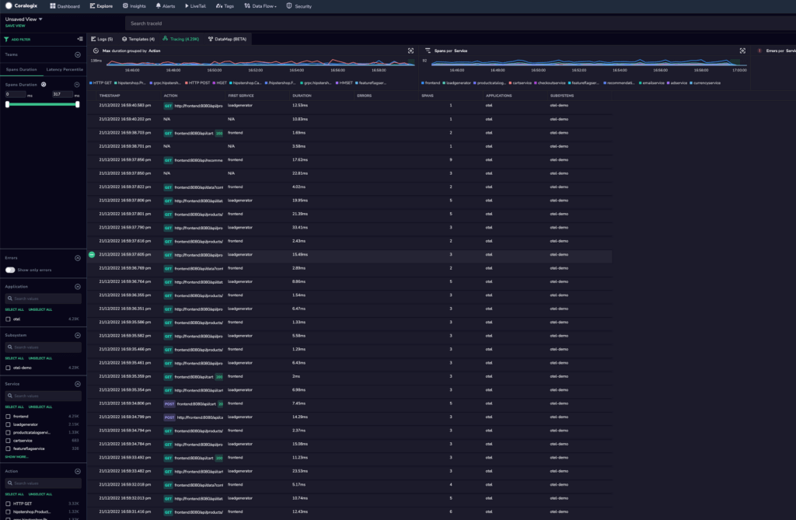This screenshot has width=796, height=520.
Task: Check the productcatalogservice checkbox
Action: (x=8, y=433)
